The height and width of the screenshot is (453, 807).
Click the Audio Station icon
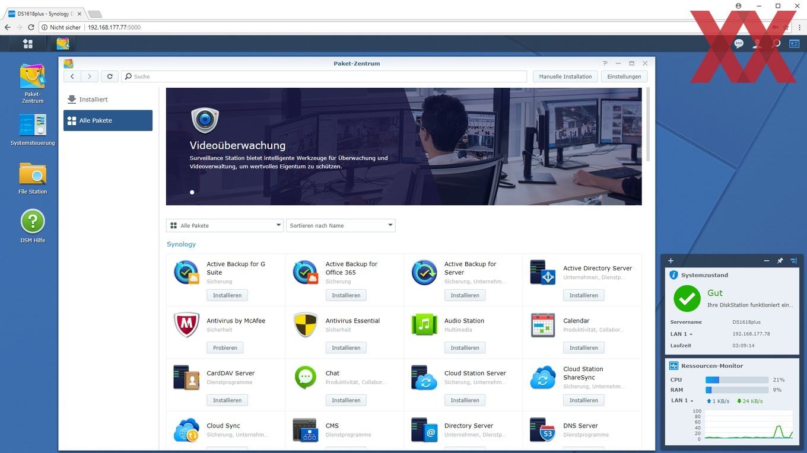(424, 325)
